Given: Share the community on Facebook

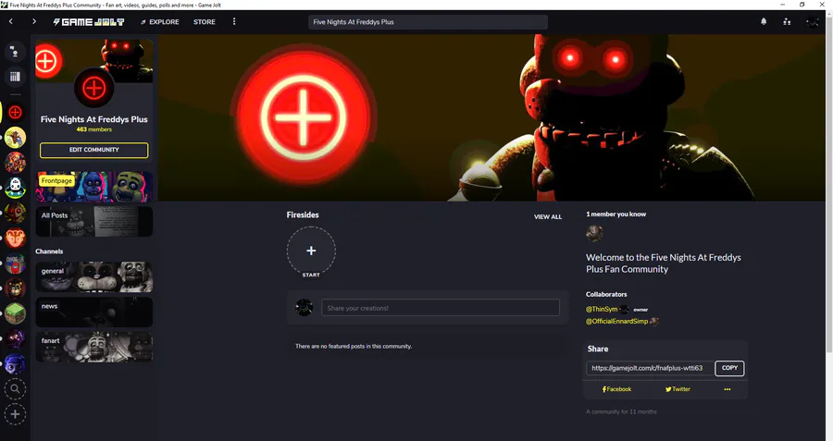Looking at the screenshot, I should [x=616, y=389].
